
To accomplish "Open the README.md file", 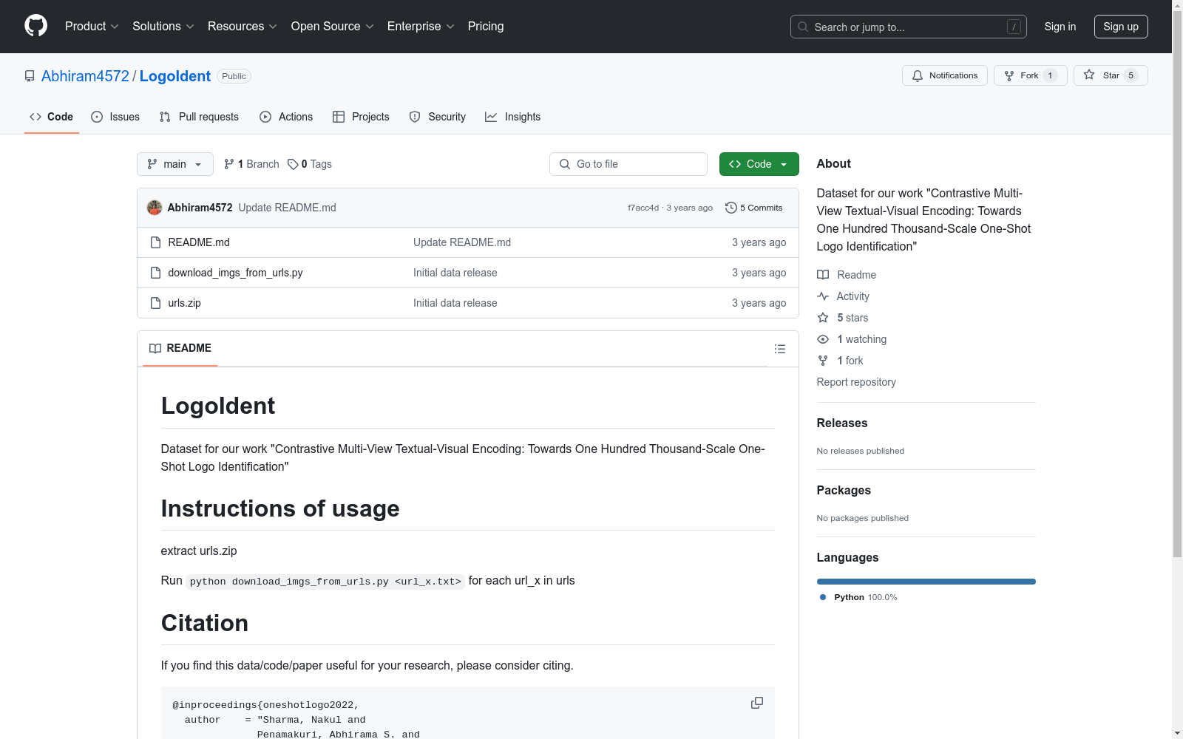I will tap(199, 242).
